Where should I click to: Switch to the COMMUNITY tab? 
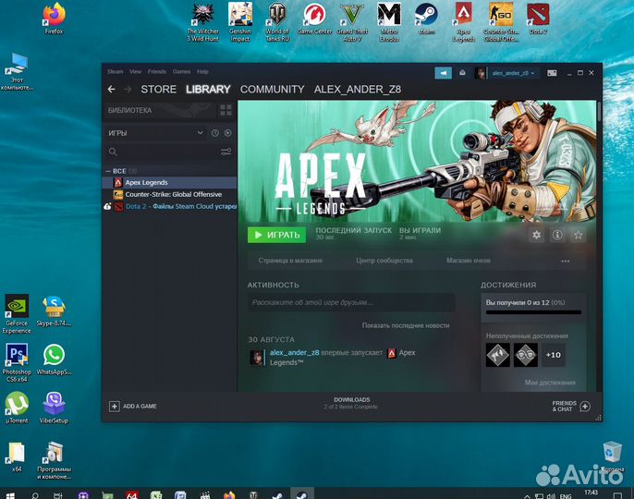272,90
